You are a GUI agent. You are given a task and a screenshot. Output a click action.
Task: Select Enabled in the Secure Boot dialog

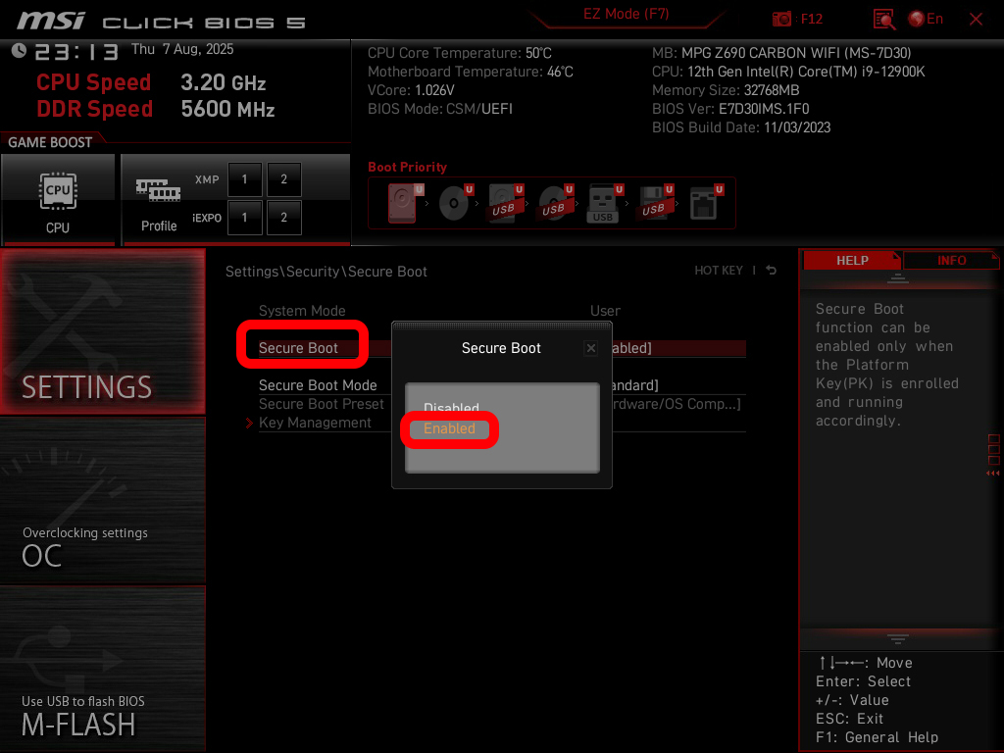click(x=450, y=428)
